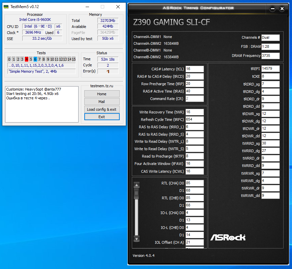Select test box number 4 marked red
The image size is (292, 269).
click(x=27, y=59)
